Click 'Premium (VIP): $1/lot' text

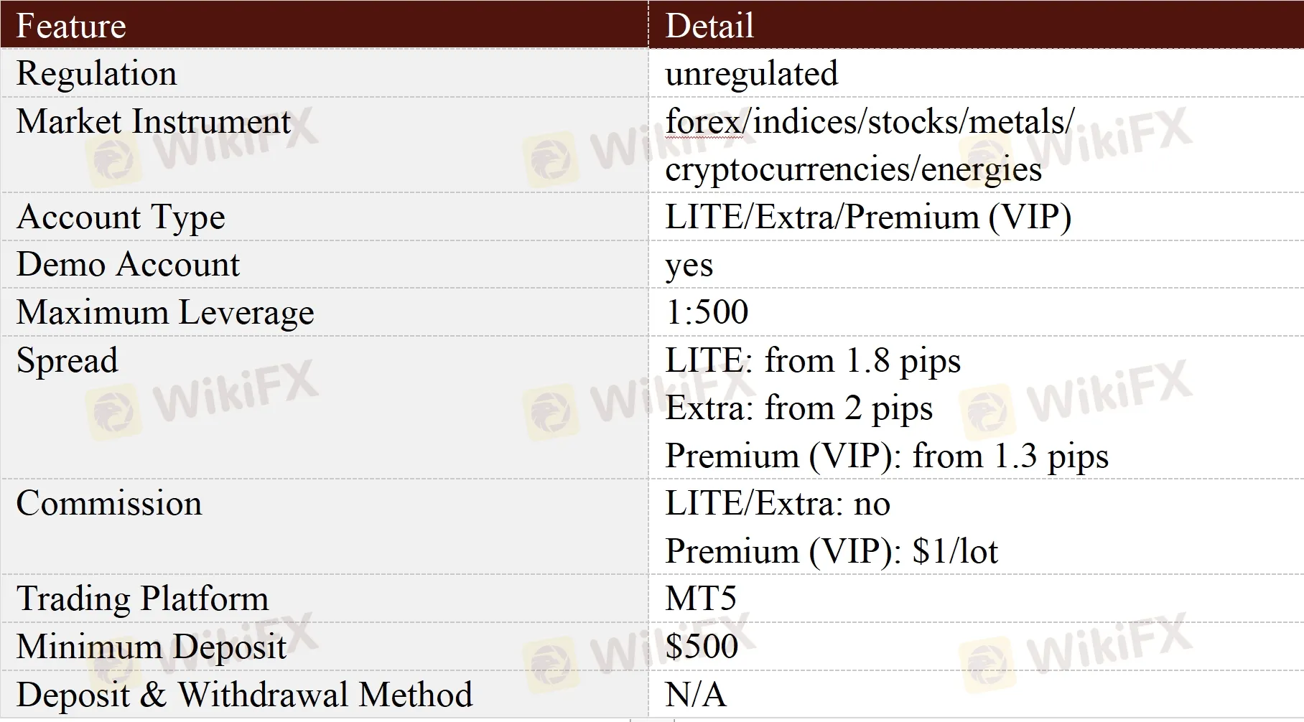click(x=831, y=551)
